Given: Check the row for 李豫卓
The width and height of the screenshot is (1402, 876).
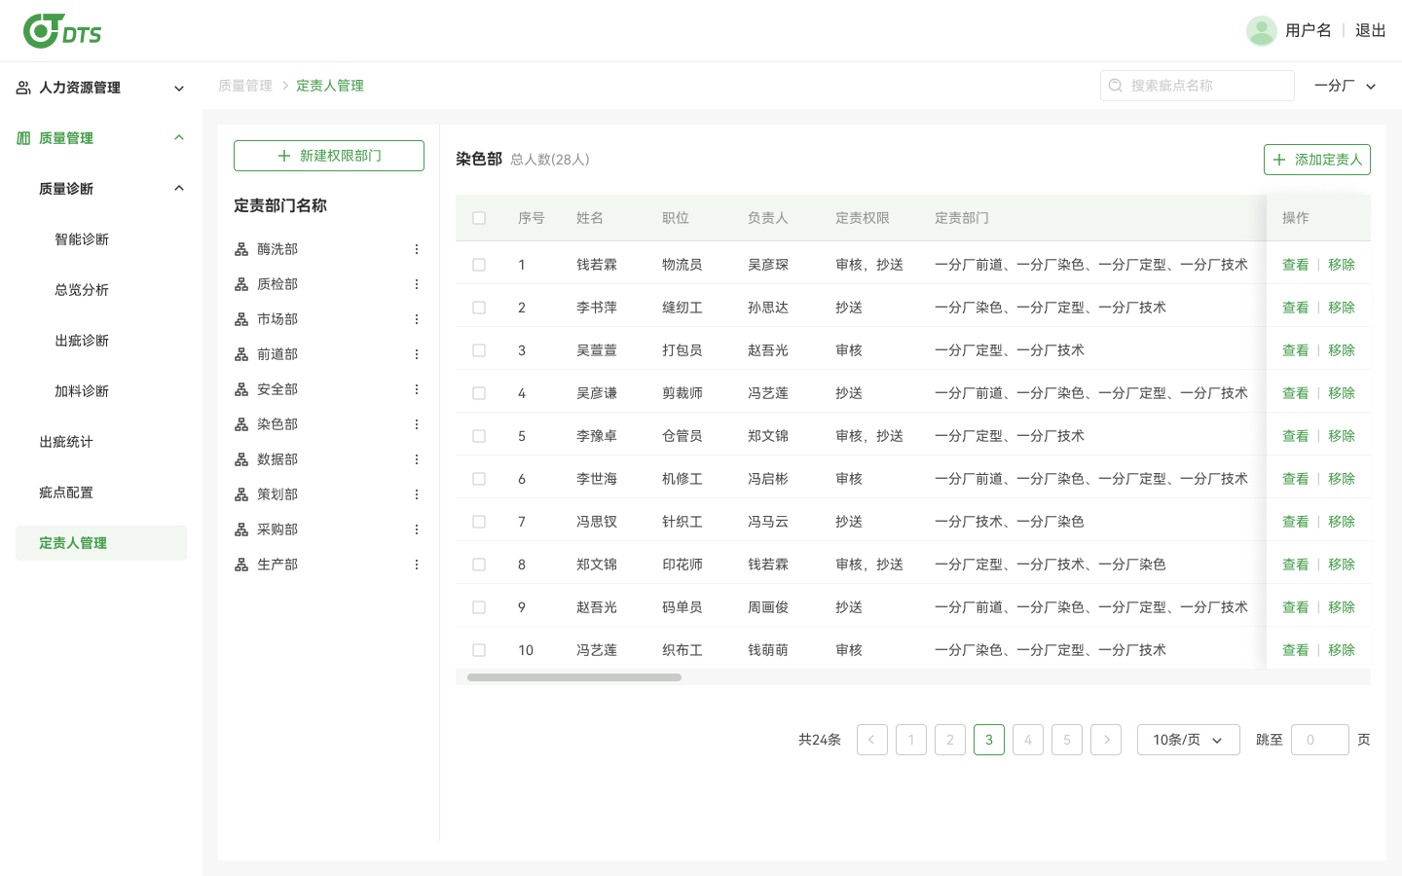Looking at the screenshot, I should tap(479, 436).
